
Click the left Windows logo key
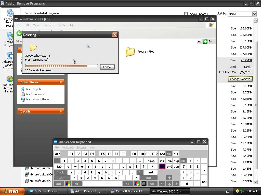(68, 184)
